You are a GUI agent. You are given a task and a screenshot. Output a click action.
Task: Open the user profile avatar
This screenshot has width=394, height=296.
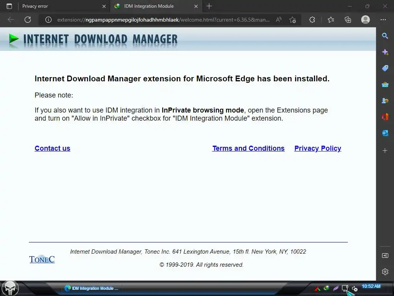[366, 20]
